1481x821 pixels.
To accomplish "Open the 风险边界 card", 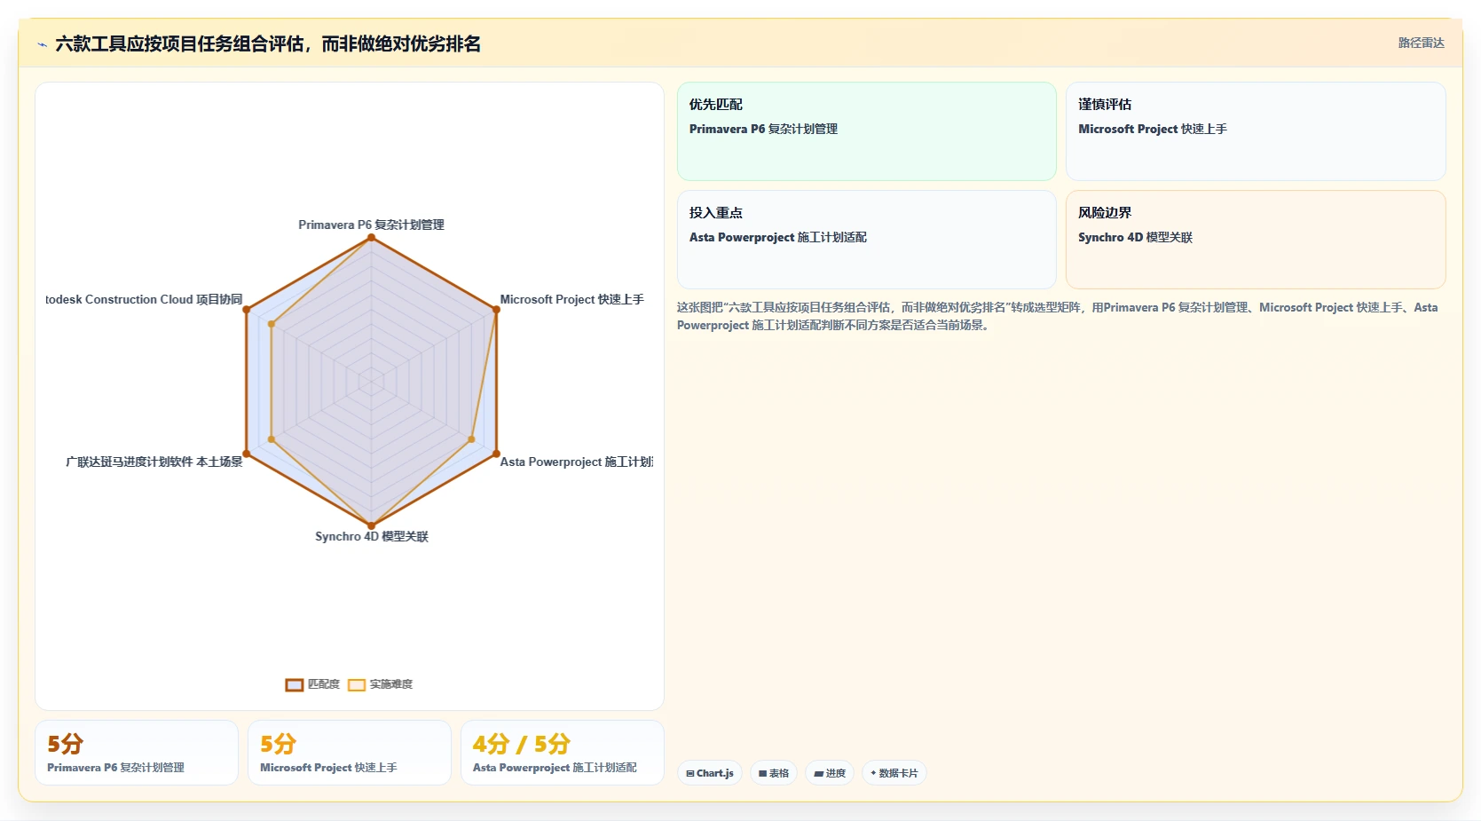I will 1256,240.
